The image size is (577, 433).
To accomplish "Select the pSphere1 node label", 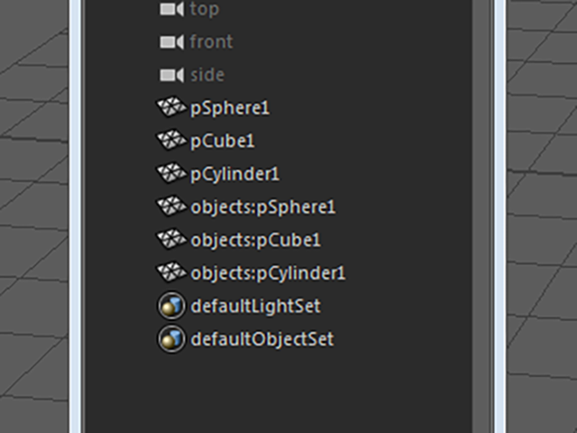I will 230,108.
